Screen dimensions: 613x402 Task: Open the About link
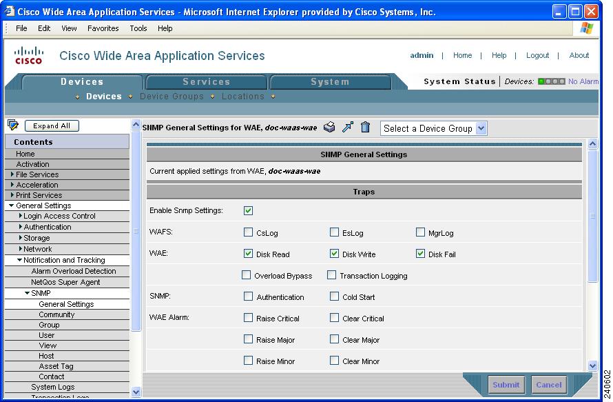point(579,55)
